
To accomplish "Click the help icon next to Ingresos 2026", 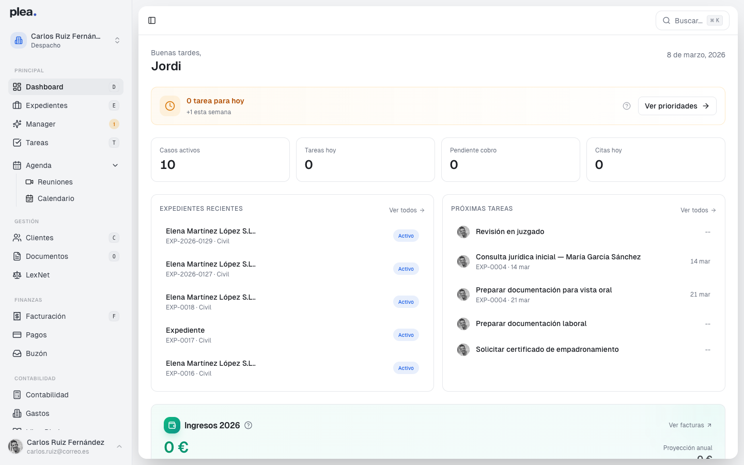I will (249, 425).
